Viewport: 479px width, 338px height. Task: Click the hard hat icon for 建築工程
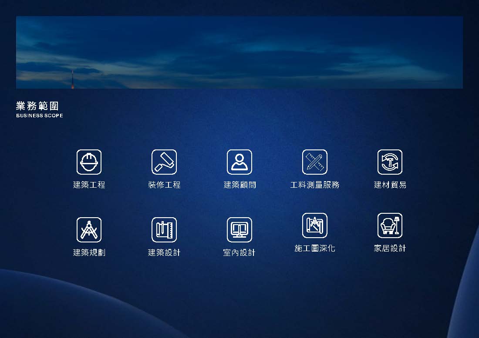tap(89, 162)
